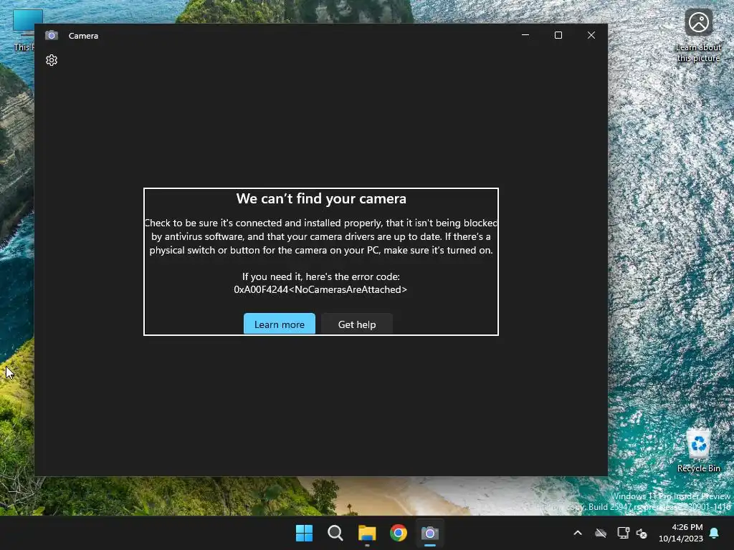Open the Windows Start menu
734x550 pixels.
[304, 533]
